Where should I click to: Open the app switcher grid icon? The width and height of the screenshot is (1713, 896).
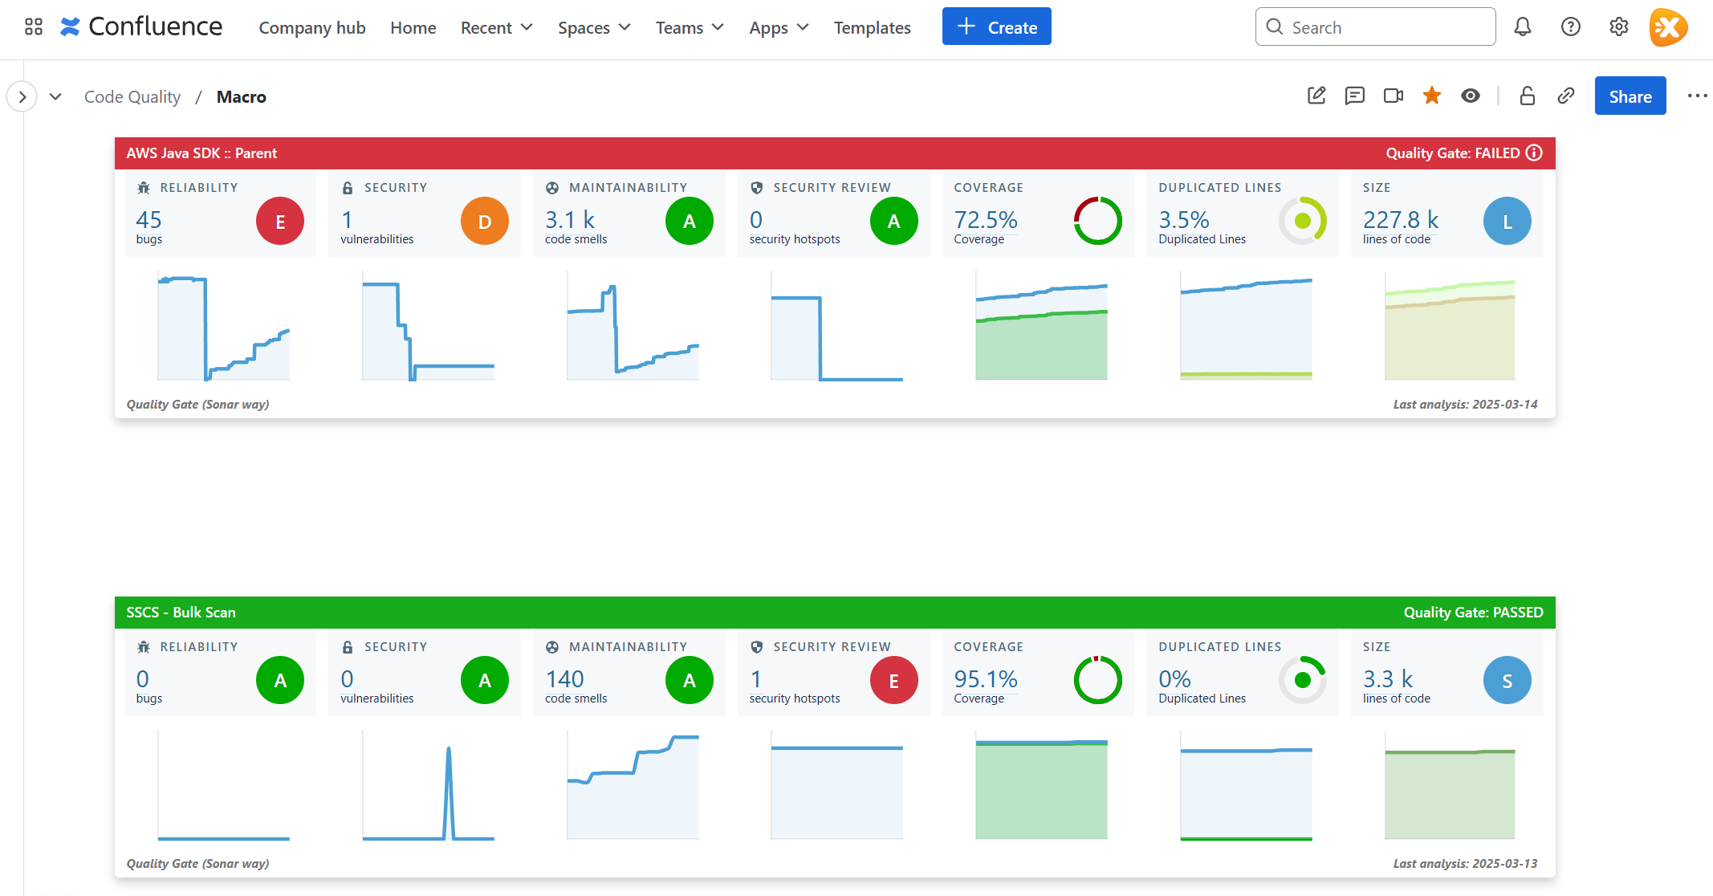[x=33, y=26]
